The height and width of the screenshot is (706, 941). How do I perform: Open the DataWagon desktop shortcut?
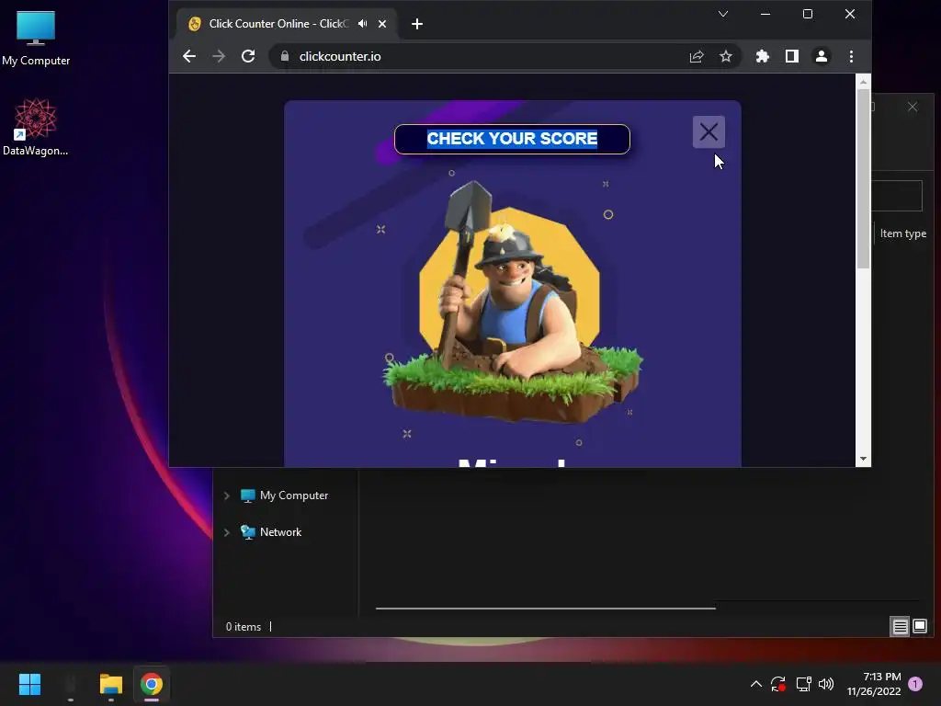click(x=36, y=127)
